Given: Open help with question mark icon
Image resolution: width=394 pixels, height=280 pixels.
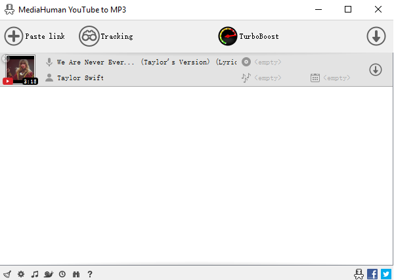Looking at the screenshot, I should 90,274.
